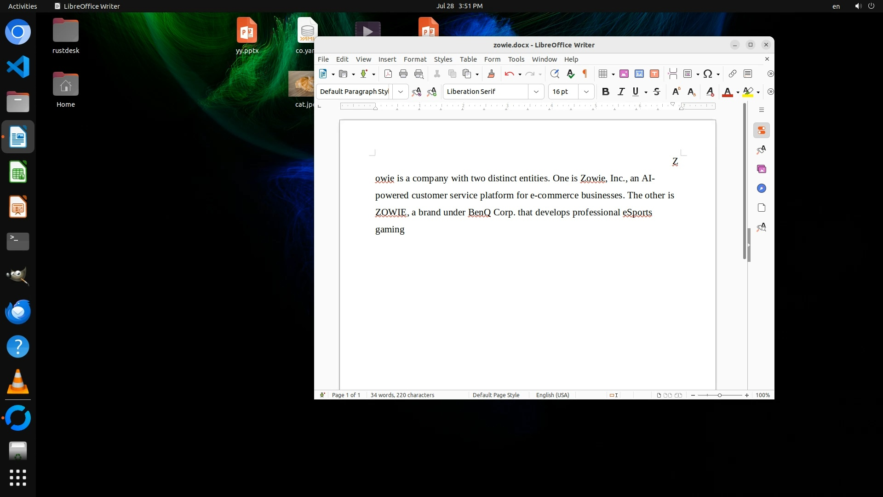
Task: Toggle bold formatting
Action: 605,92
